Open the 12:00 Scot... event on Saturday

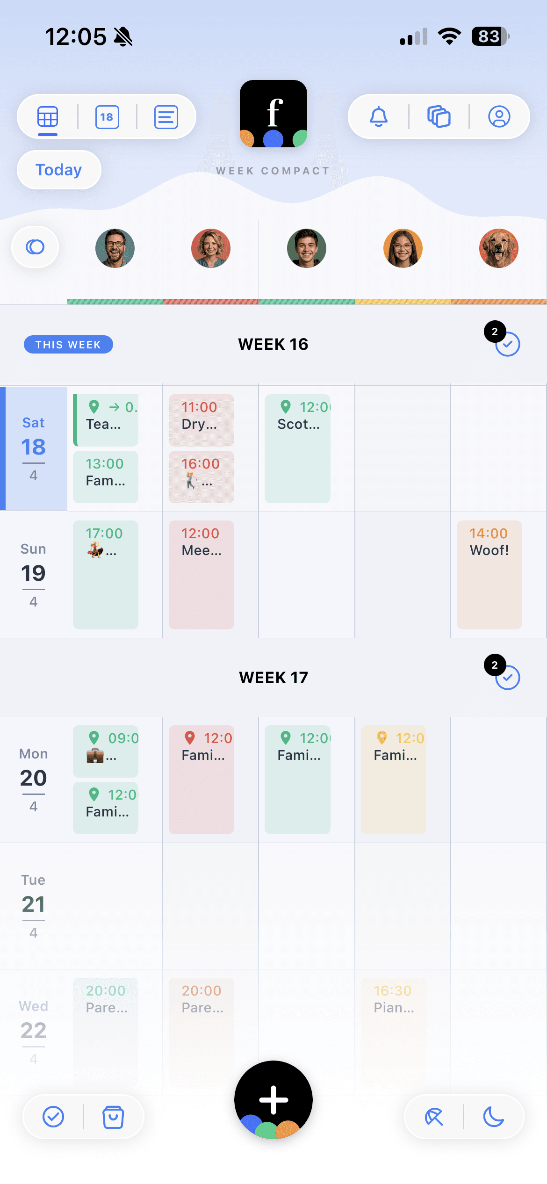[297, 448]
